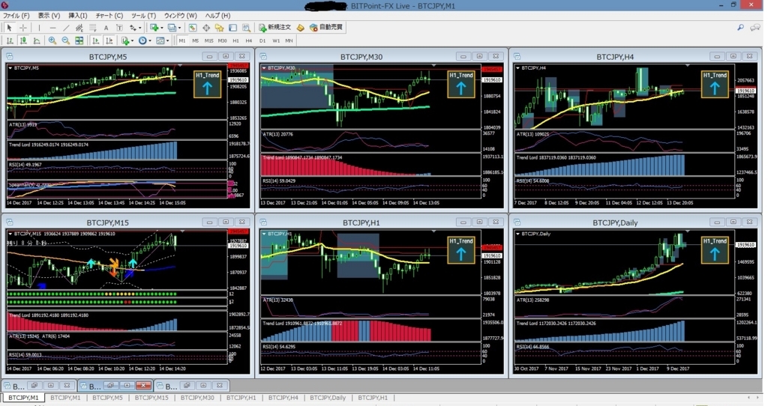This screenshot has height=406, width=768.
Task: Choose the trendline drawing tool
Action: point(66,28)
